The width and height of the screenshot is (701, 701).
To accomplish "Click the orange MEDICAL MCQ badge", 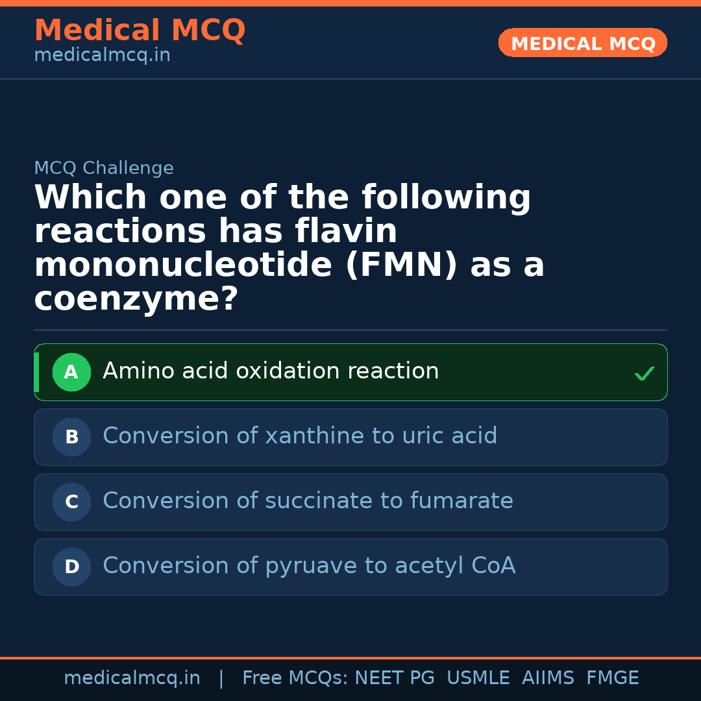I will (x=582, y=43).
